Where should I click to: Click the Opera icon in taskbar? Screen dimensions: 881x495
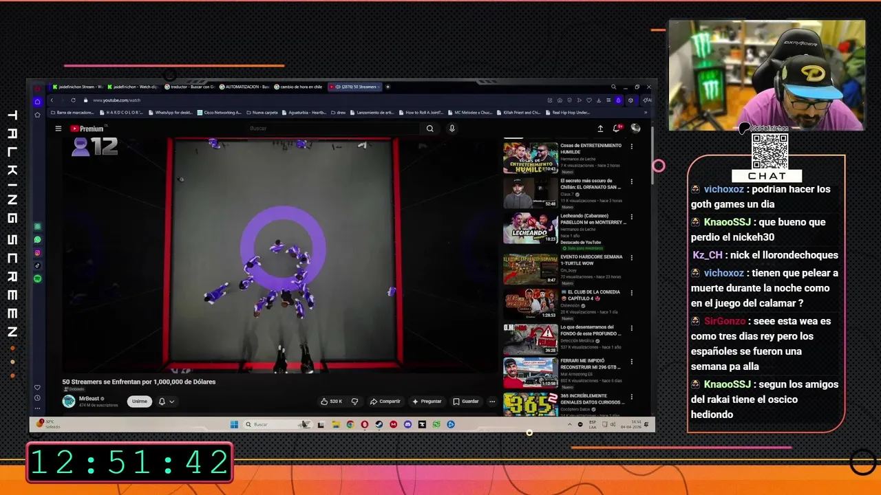click(364, 424)
